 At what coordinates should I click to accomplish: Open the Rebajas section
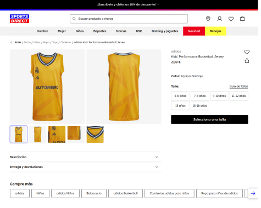click(x=215, y=31)
